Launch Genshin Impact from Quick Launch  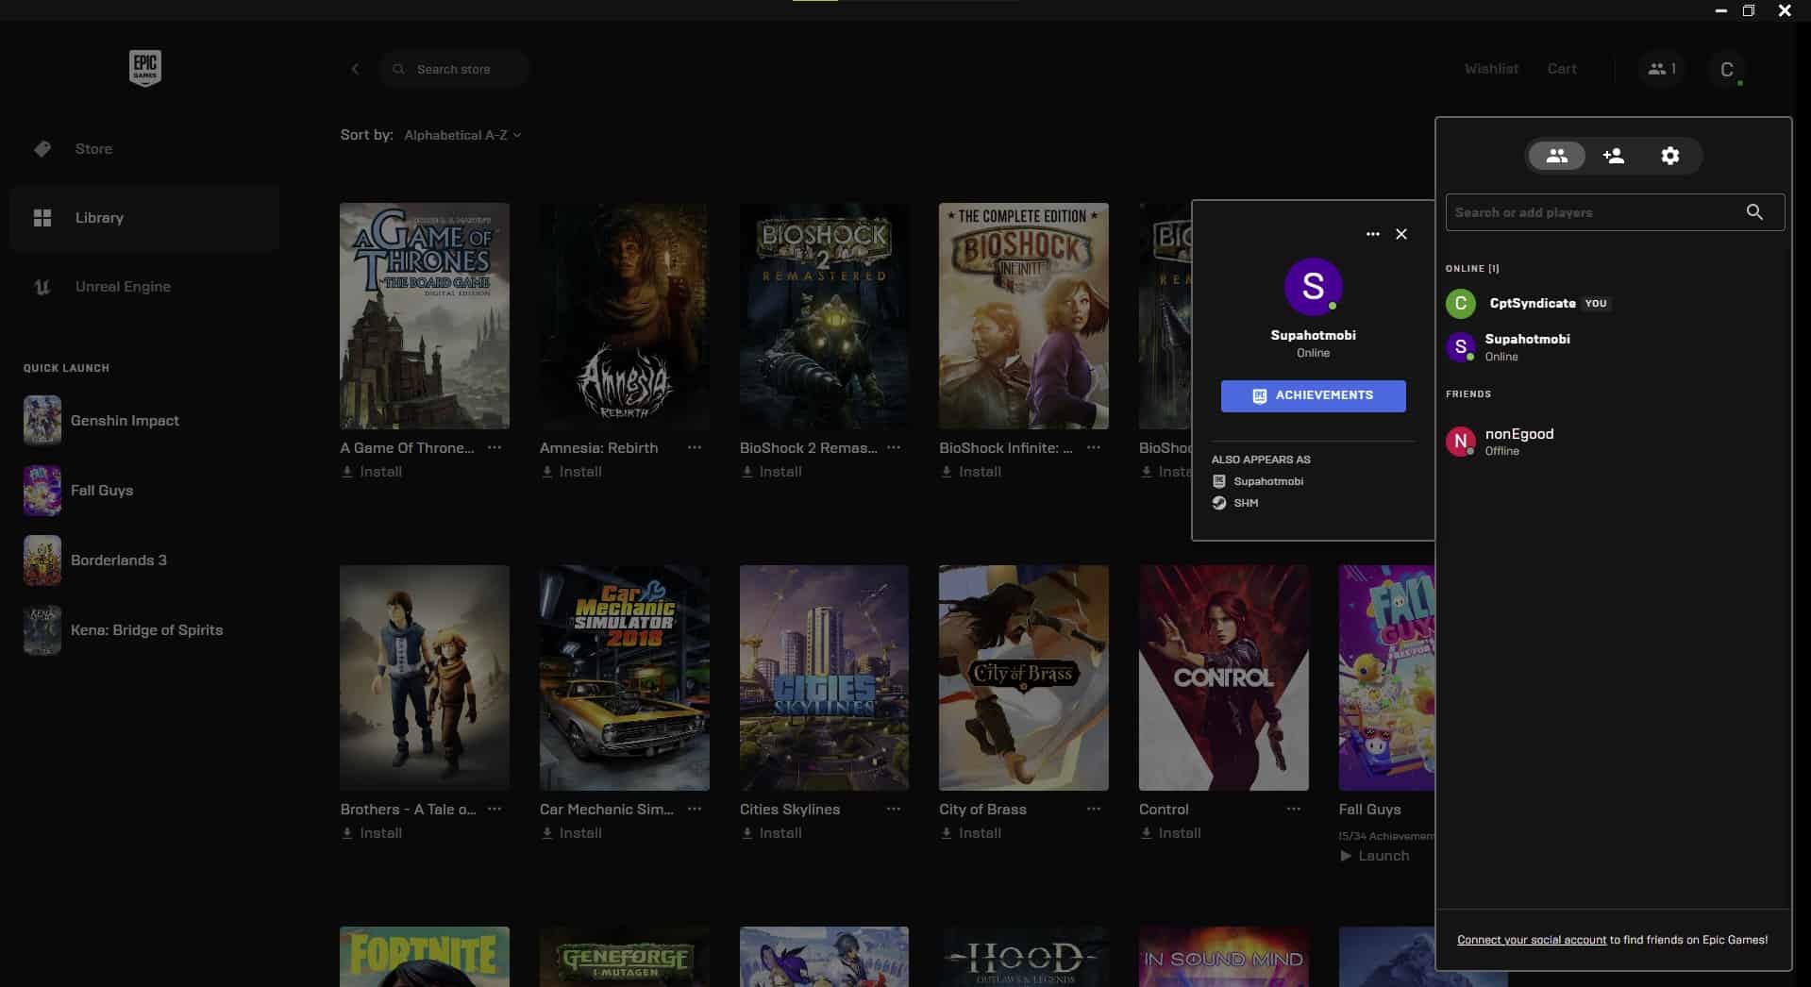[124, 420]
